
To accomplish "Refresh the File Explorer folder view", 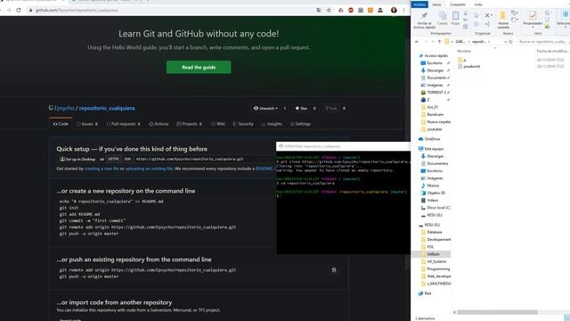I will (510, 42).
